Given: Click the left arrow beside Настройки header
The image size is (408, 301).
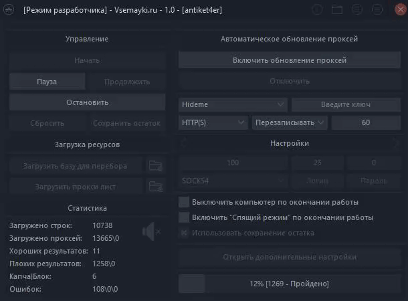Looking at the screenshot, I should click(x=184, y=143).
